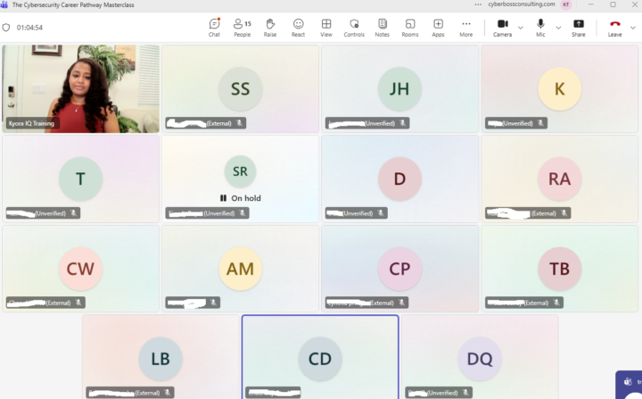642x399 pixels.
Task: Select the K participant avatar
Action: 560,89
